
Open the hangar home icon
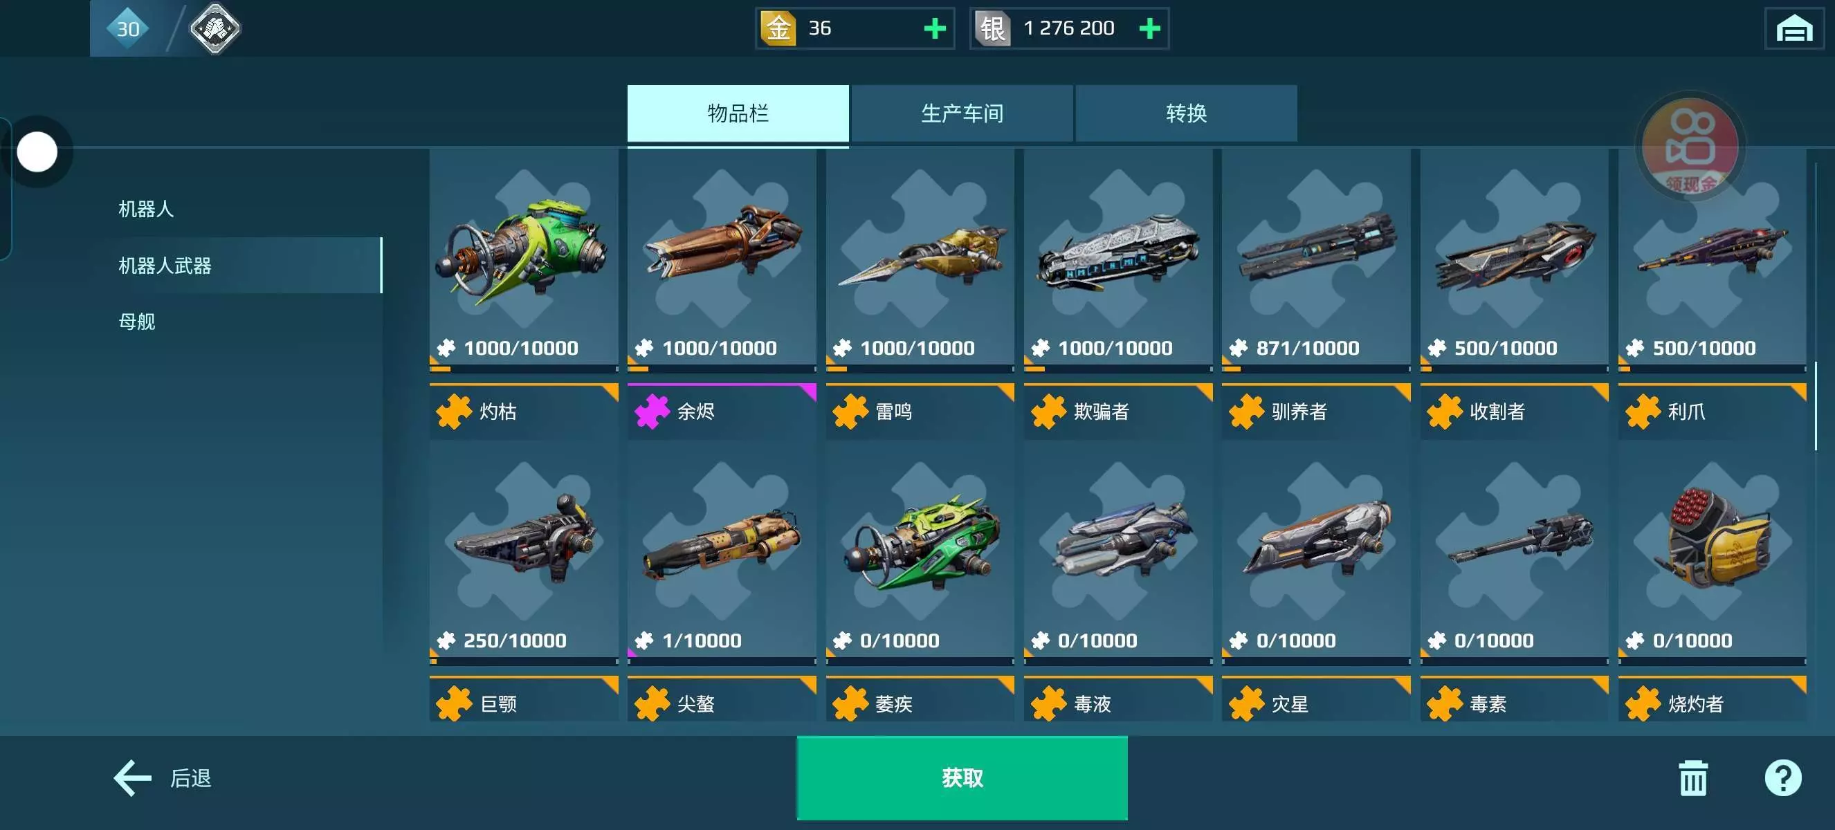point(1793,28)
